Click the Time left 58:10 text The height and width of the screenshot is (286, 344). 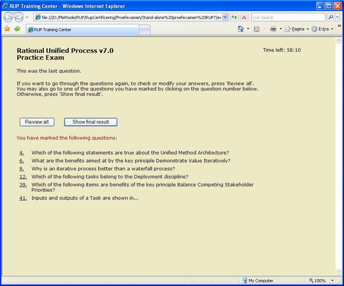coord(282,50)
